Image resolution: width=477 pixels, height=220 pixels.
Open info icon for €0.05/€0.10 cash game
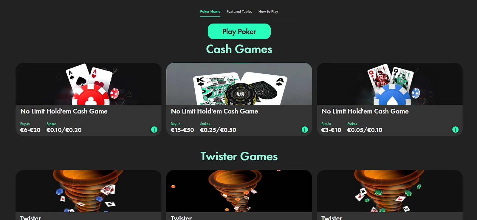[x=455, y=130]
